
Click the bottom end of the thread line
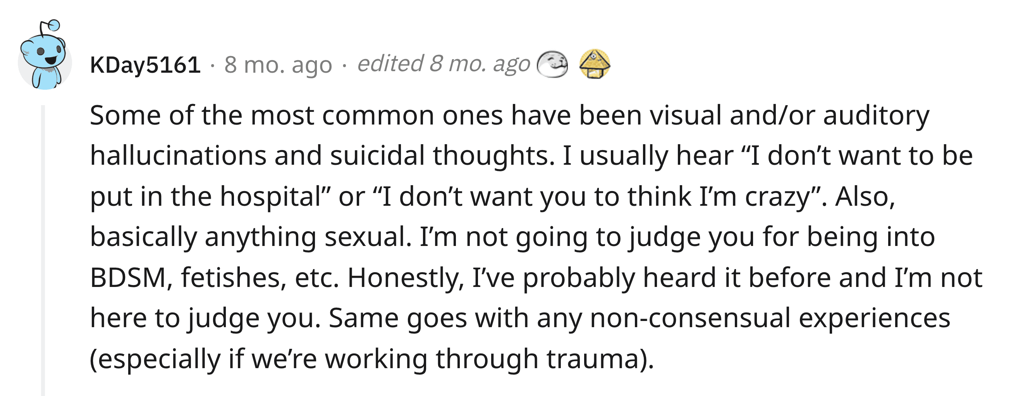[43, 392]
